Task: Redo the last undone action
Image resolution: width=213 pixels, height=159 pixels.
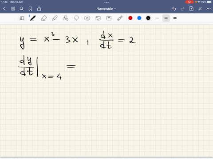Action: 183,9
